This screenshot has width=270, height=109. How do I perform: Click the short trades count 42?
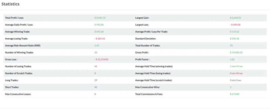point(96,87)
